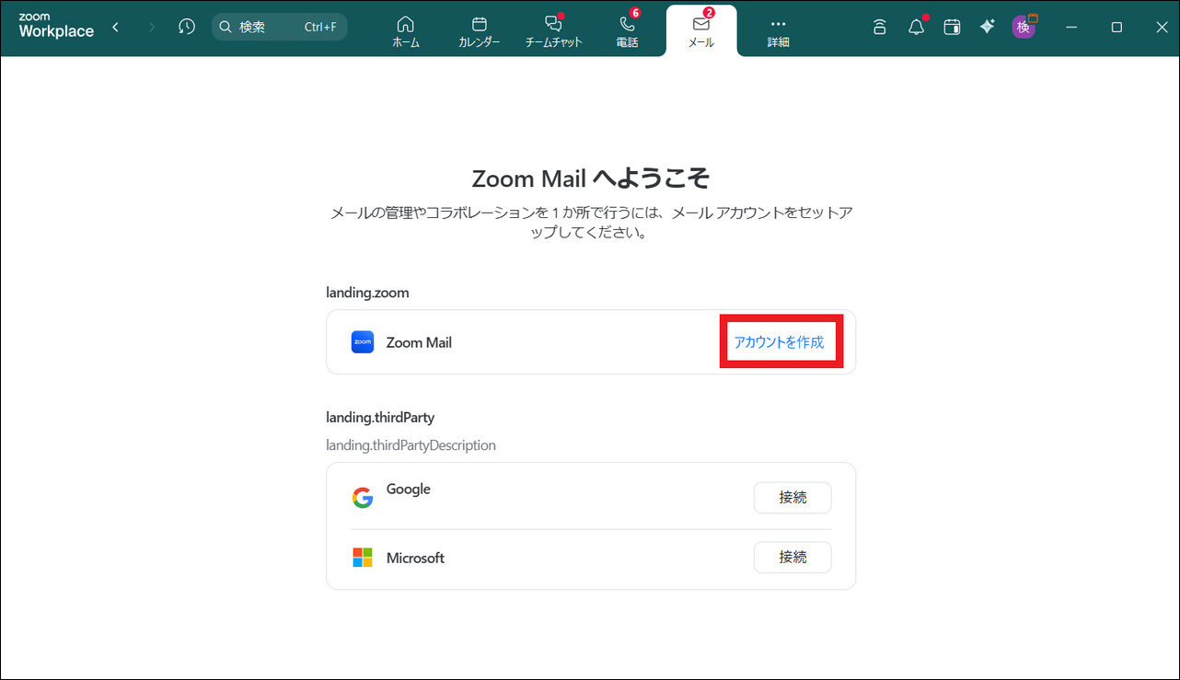Launch the AI Companion sparkle icon
This screenshot has width=1180, height=680.
(x=988, y=27)
